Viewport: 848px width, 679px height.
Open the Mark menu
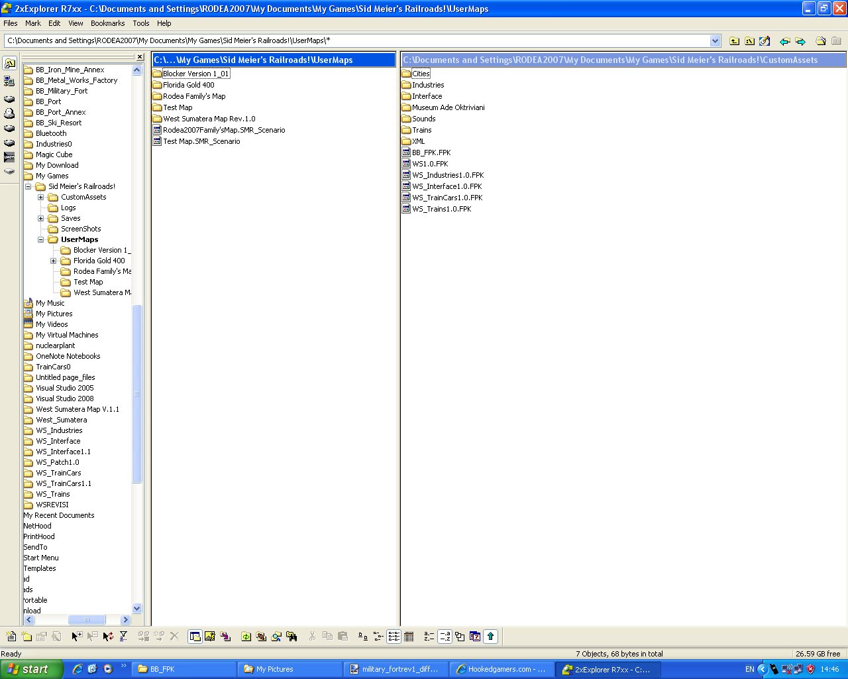[33, 23]
